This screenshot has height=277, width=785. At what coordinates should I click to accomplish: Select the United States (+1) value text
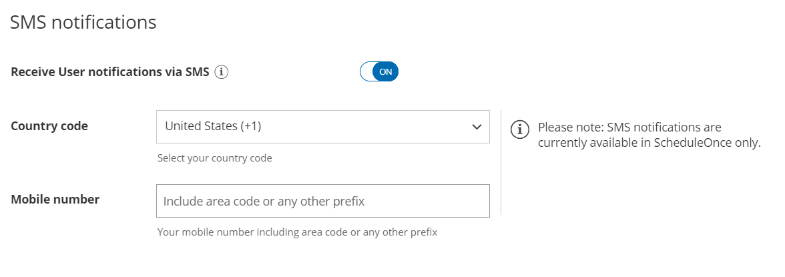click(213, 126)
